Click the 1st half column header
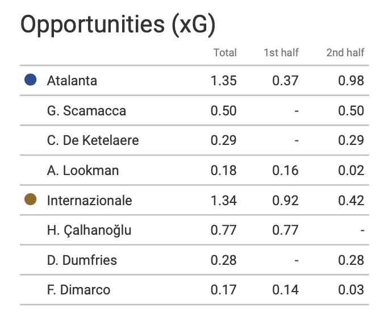 [281, 53]
